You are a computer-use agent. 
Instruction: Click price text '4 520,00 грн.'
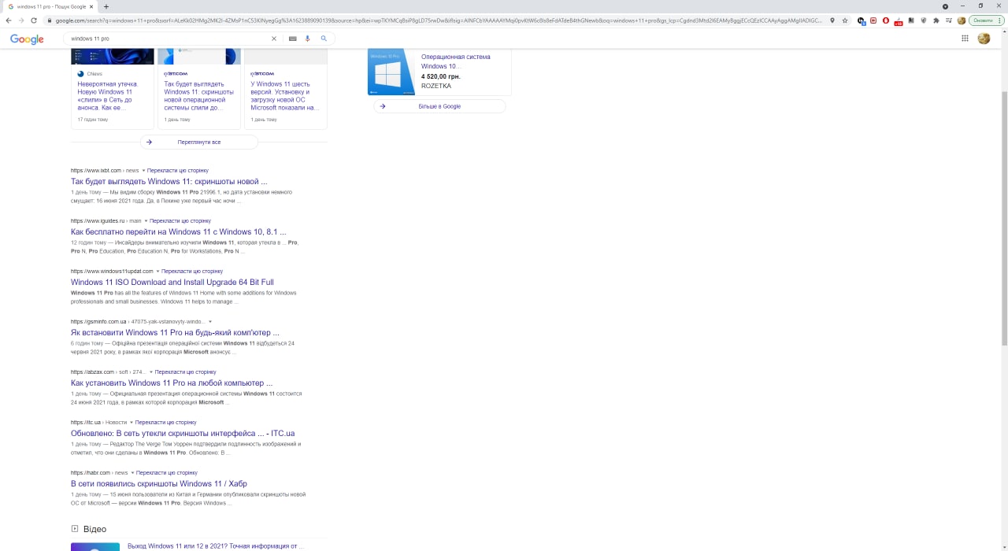[441, 76]
